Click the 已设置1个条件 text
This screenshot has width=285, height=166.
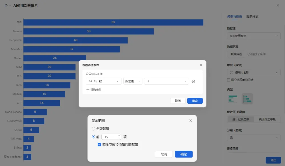click(x=256, y=54)
